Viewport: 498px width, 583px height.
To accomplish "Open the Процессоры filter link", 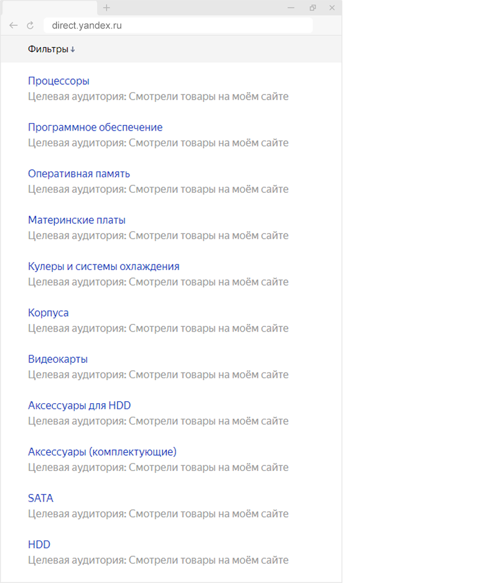I will point(59,81).
